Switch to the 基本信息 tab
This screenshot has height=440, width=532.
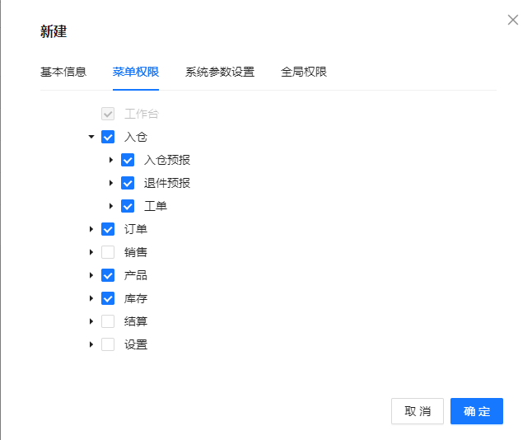[63, 72]
